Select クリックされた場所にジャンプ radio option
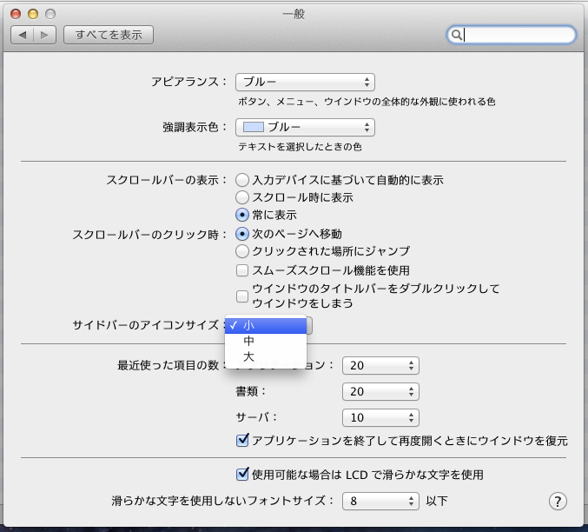588x532 pixels. 242,251
